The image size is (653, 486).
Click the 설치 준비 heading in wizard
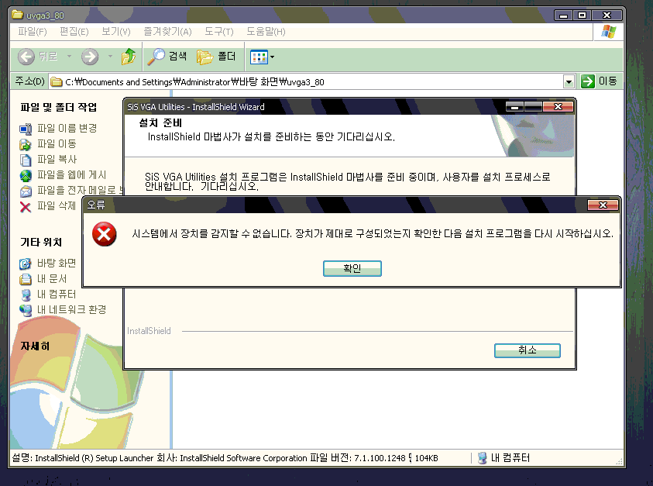pos(160,123)
